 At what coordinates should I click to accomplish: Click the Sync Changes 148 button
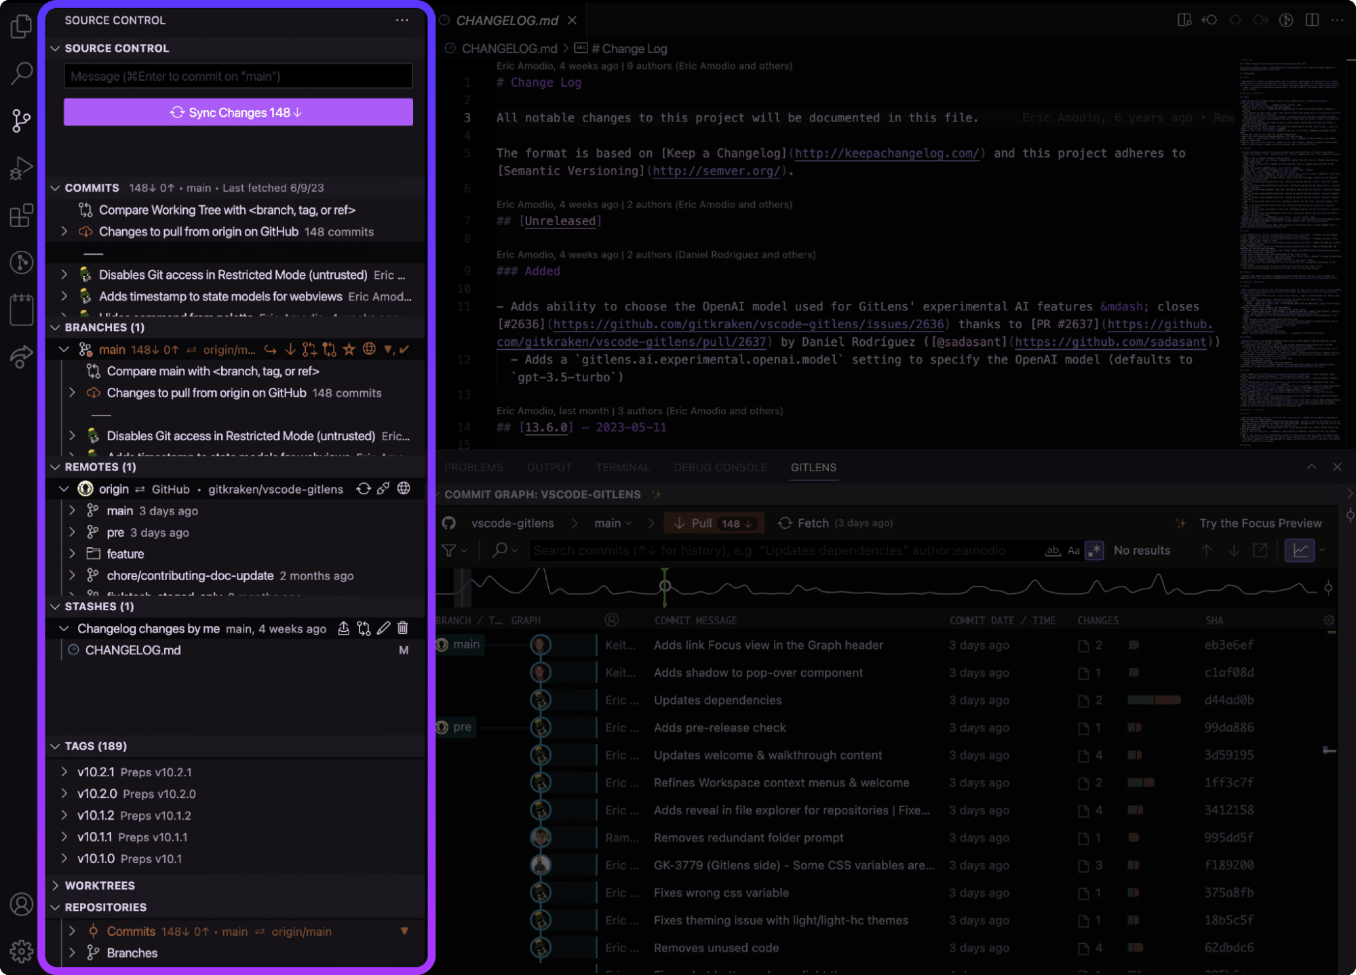point(238,113)
